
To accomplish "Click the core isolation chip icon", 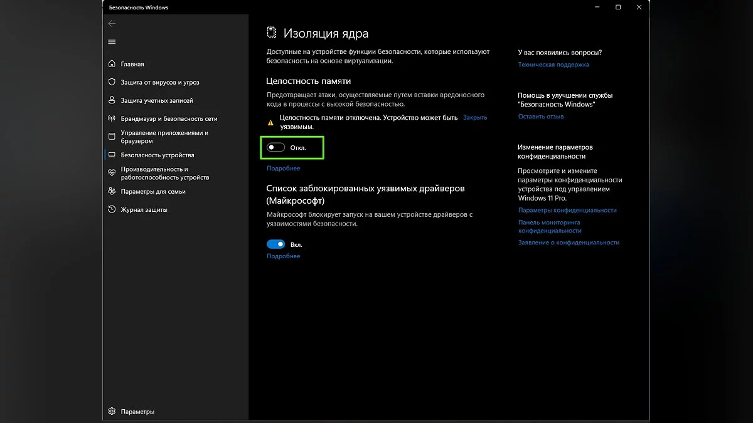I will [x=272, y=33].
